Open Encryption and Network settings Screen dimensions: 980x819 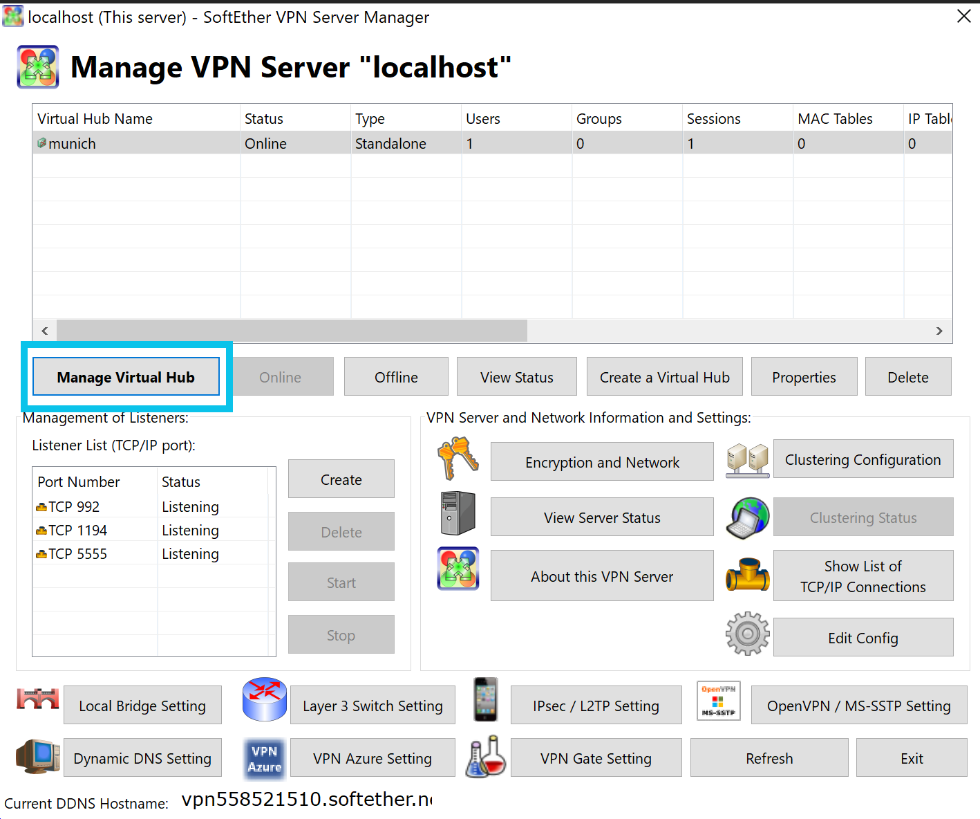[x=602, y=461]
